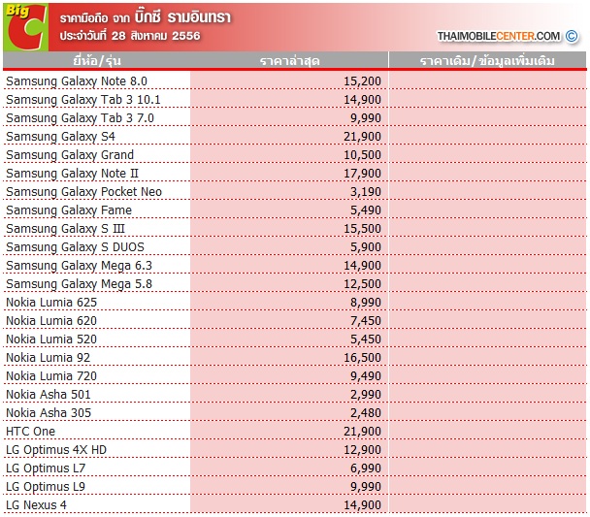Click the date line 28 สิงหาคม 2556
The width and height of the screenshot is (590, 517).
click(156, 36)
